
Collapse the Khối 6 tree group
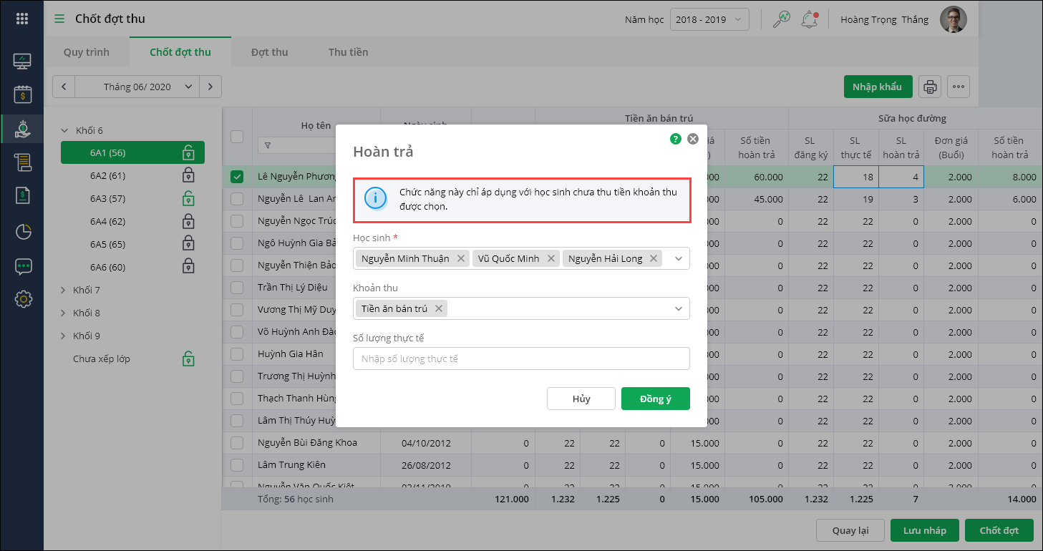(x=64, y=131)
